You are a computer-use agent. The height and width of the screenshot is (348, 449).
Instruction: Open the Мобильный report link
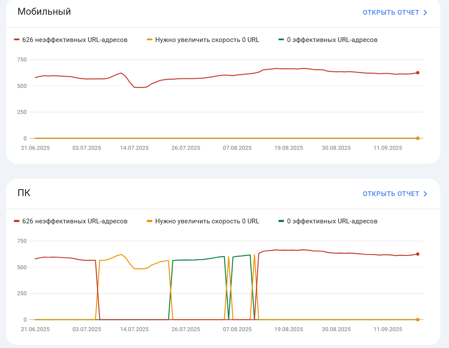(395, 13)
